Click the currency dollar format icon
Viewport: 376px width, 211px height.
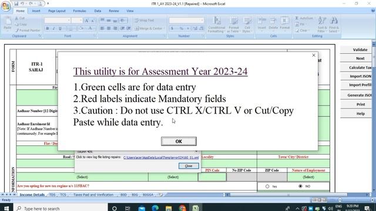172,29
